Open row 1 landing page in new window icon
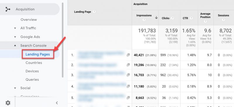234x107 pixels. [128, 55]
